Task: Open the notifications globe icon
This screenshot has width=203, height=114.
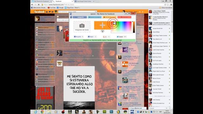Action: pyautogui.click(x=52, y=12)
